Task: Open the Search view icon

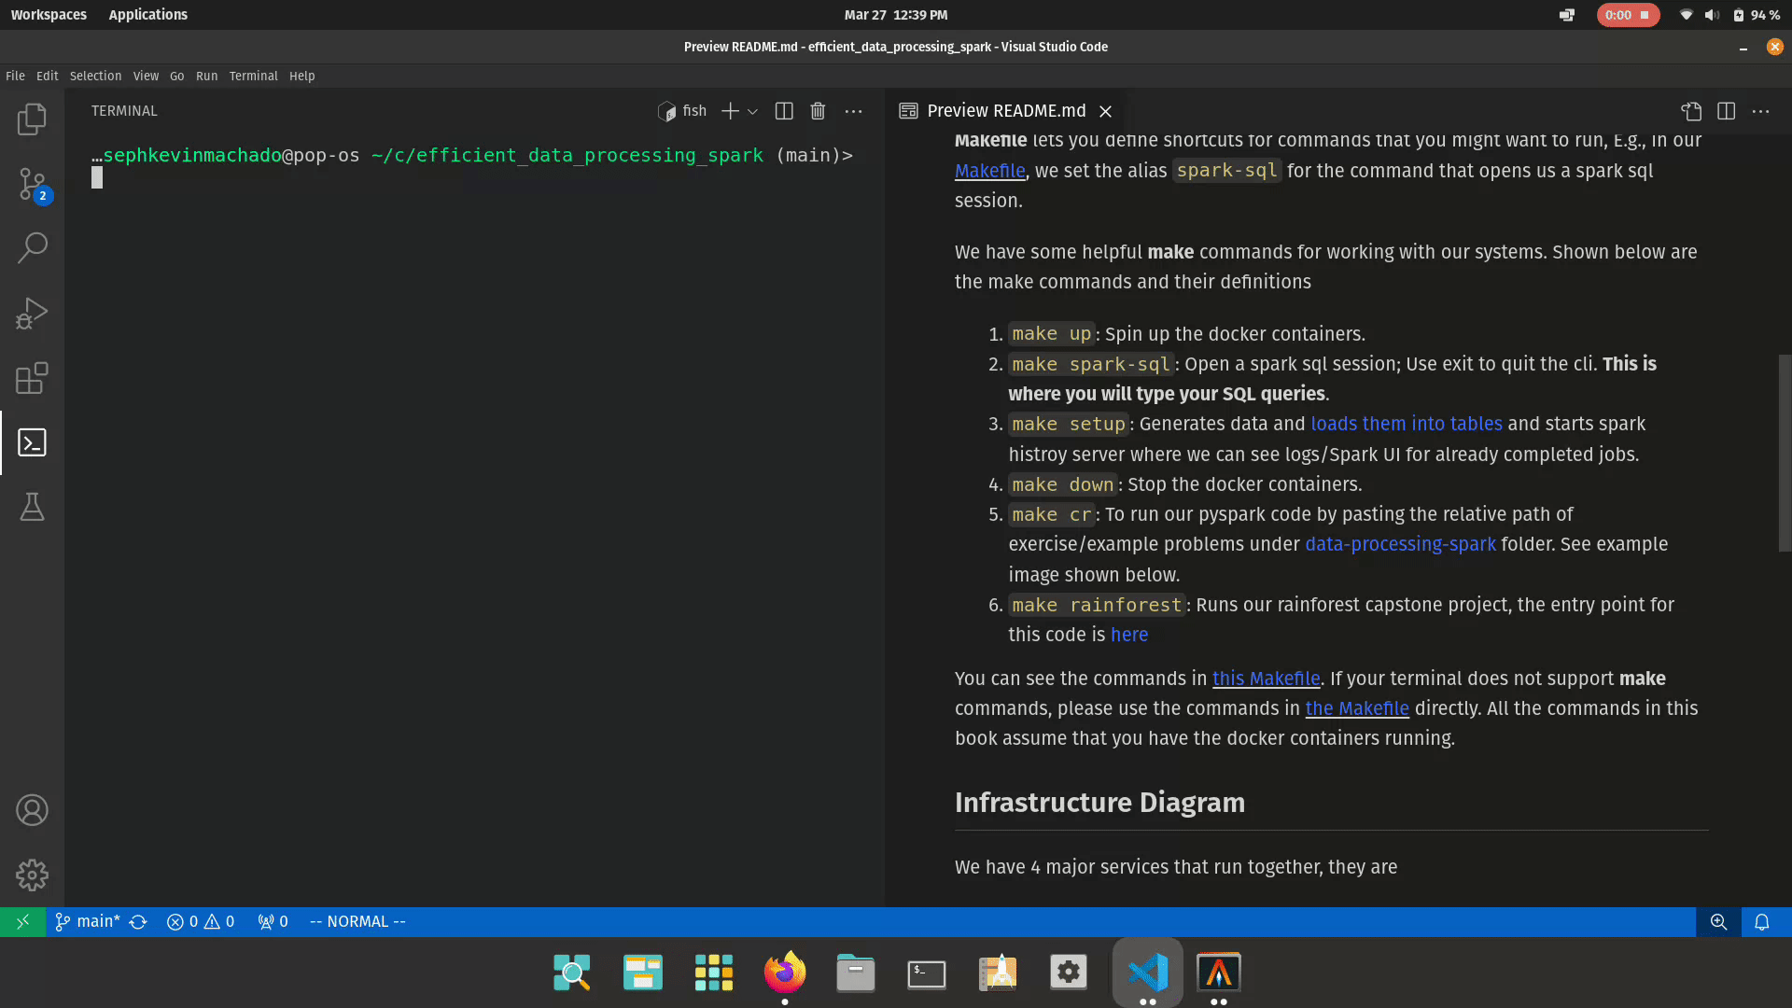Action: pos(32,248)
